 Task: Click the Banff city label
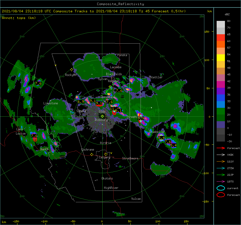(x=44, y=149)
